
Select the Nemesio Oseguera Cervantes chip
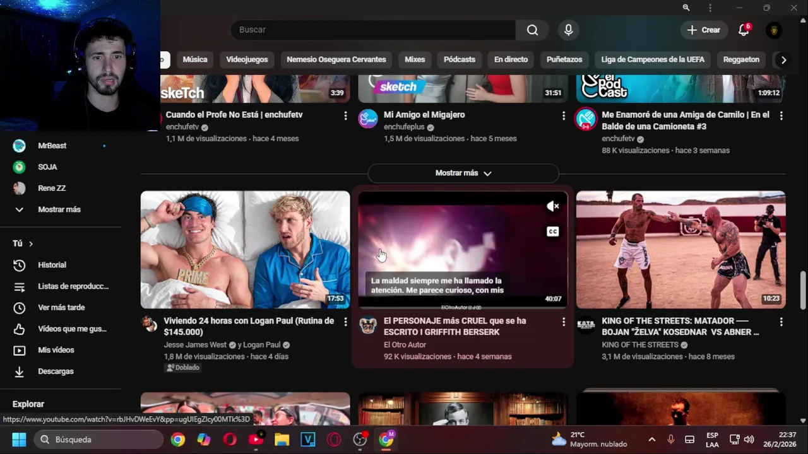(336, 59)
